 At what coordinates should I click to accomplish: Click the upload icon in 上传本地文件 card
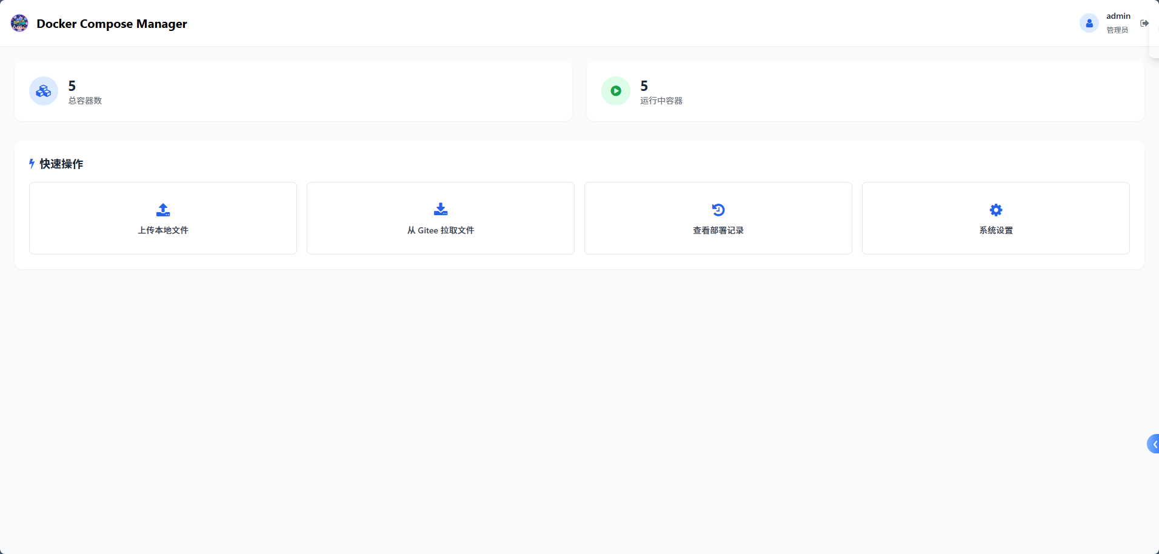point(163,210)
